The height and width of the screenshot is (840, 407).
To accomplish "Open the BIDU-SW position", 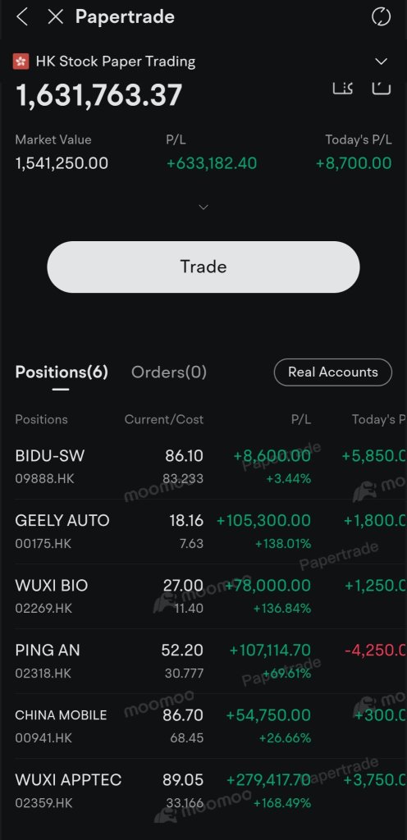I will pyautogui.click(x=203, y=467).
